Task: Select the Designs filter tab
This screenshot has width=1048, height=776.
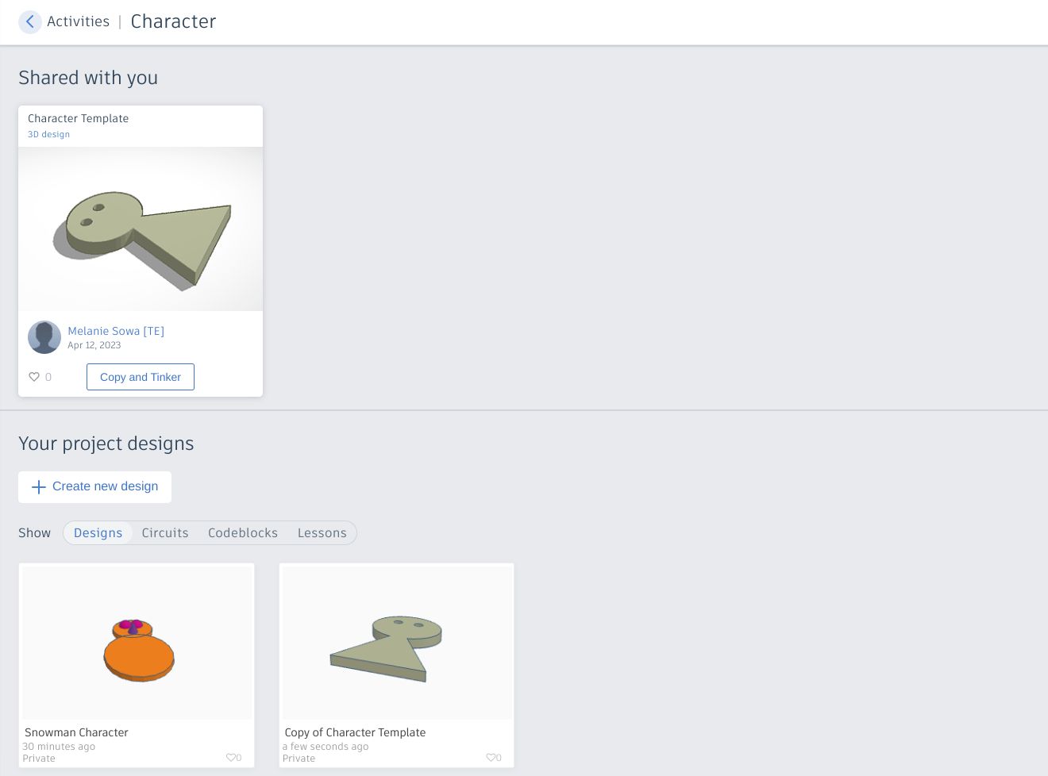Action: (x=98, y=532)
